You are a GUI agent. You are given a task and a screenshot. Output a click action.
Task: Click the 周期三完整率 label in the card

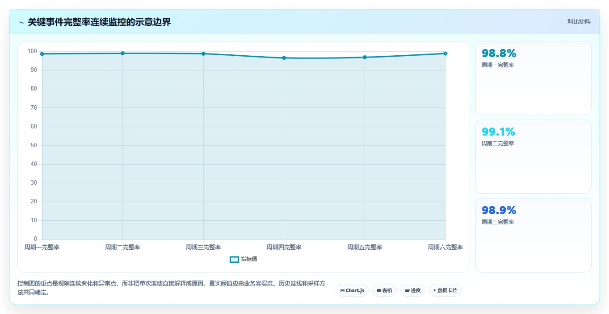click(498, 222)
